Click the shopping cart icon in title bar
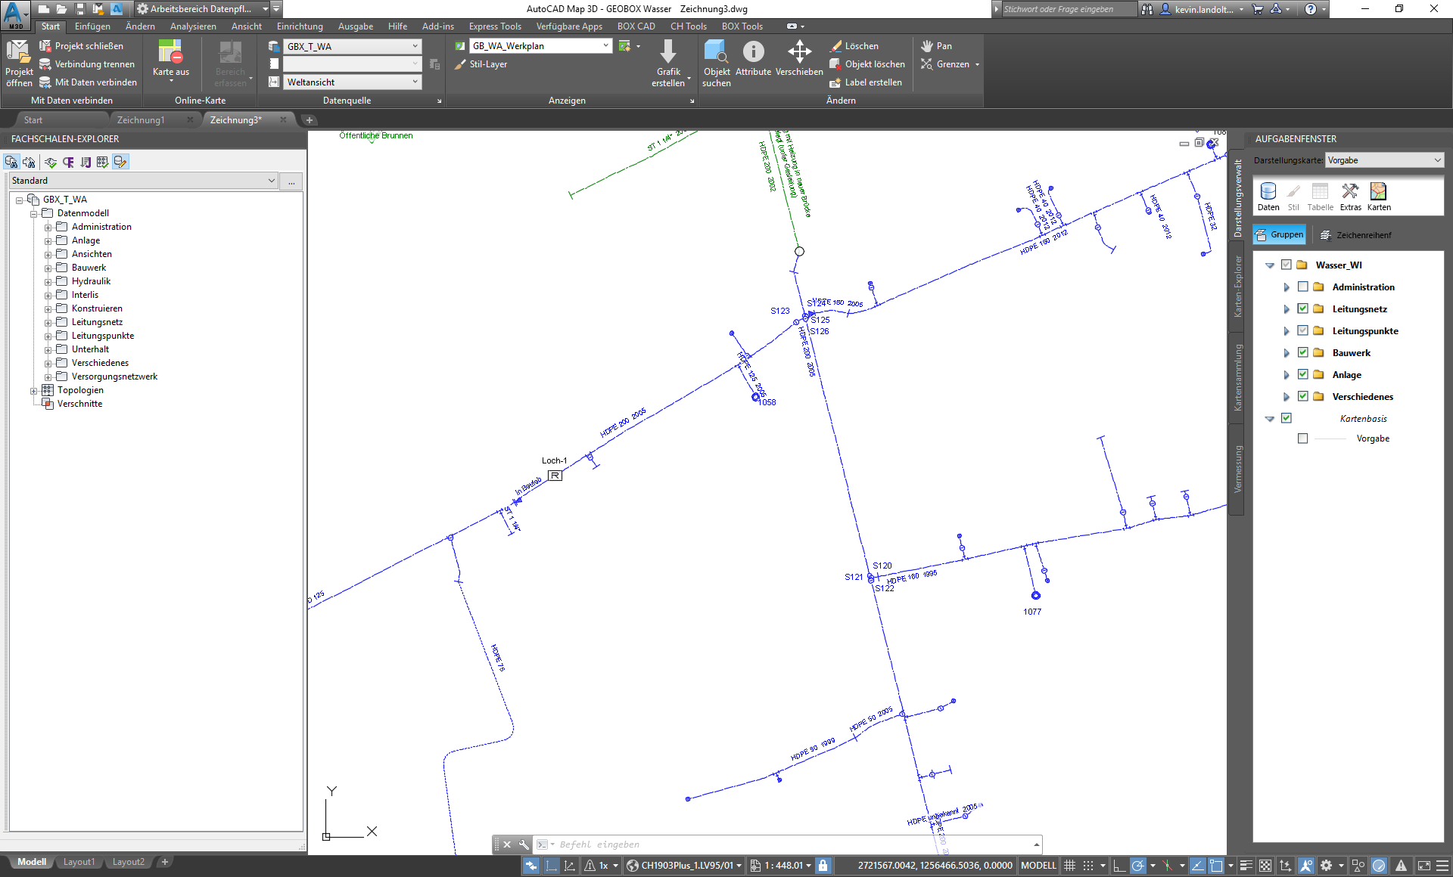The height and width of the screenshot is (877, 1453). (x=1258, y=9)
